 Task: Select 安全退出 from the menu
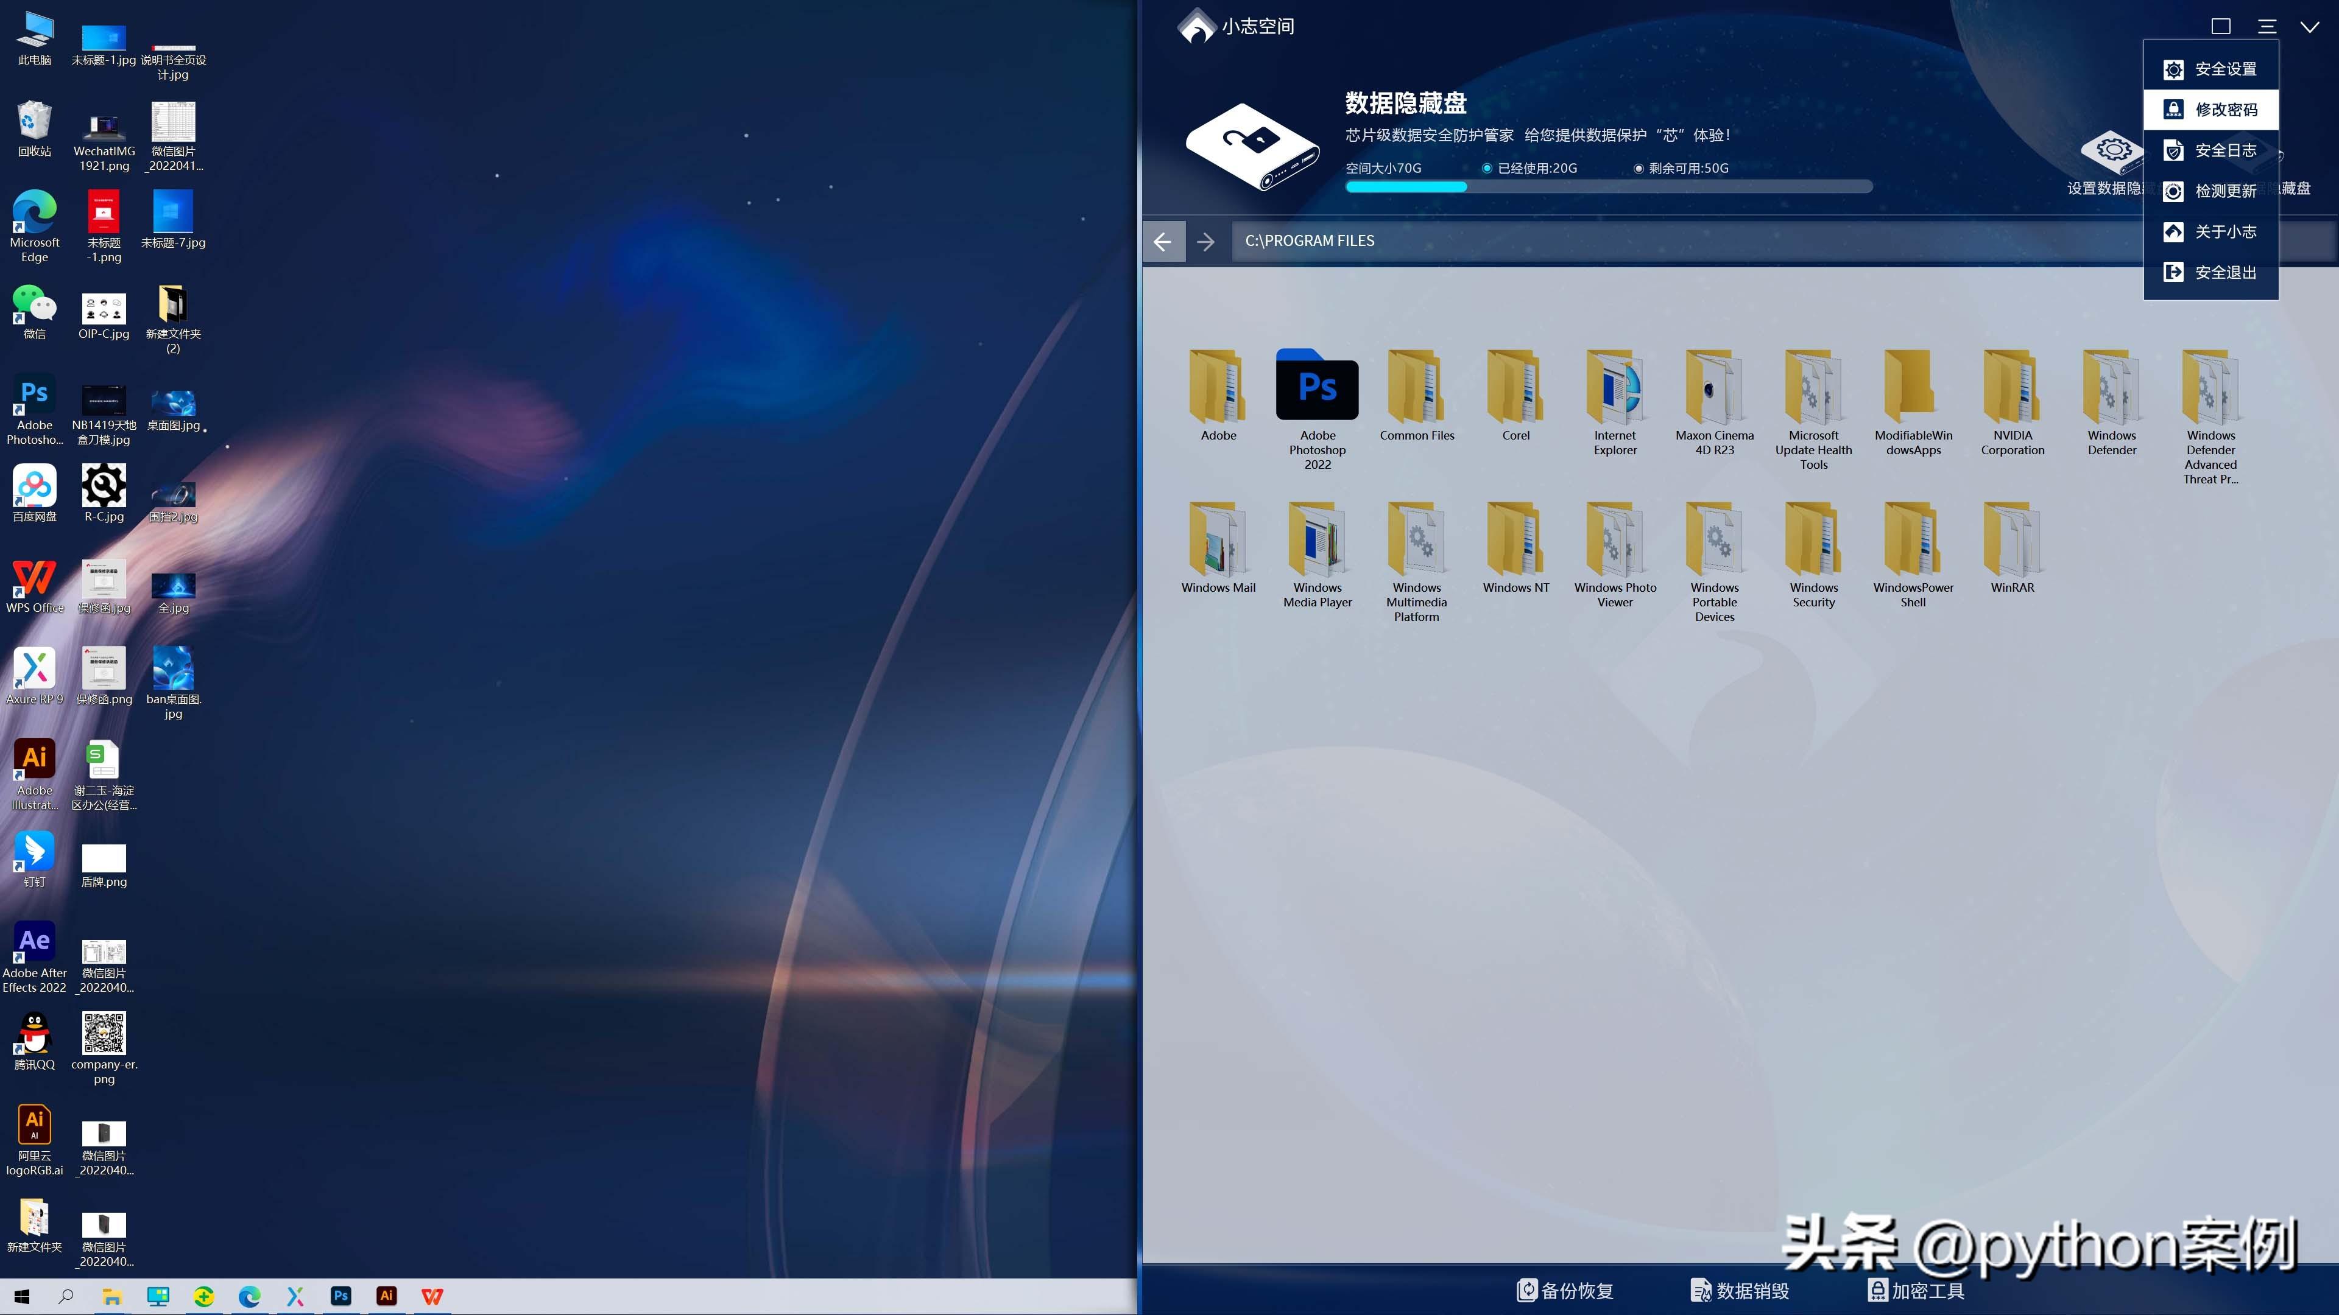pos(2210,272)
